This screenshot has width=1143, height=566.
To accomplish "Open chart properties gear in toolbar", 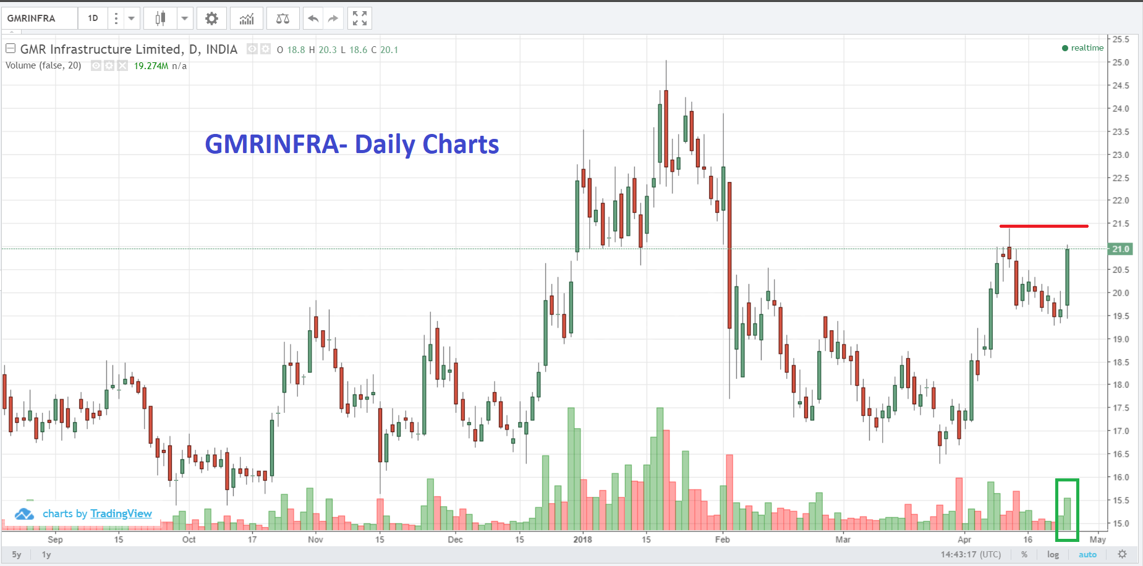I will (211, 19).
